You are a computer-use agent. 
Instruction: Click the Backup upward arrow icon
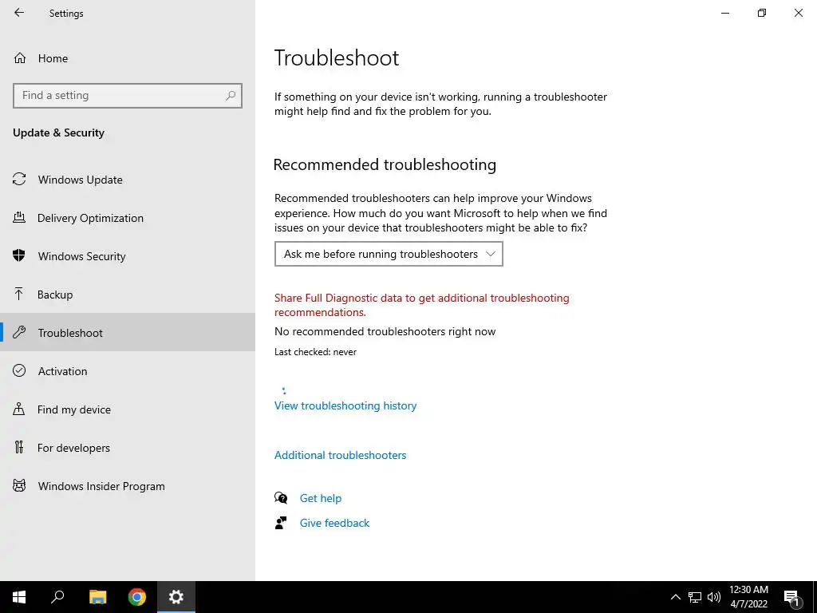(x=19, y=294)
